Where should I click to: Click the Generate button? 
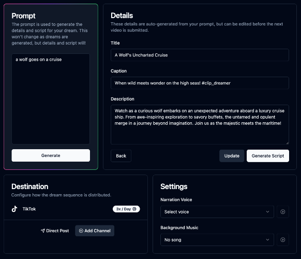point(51,155)
